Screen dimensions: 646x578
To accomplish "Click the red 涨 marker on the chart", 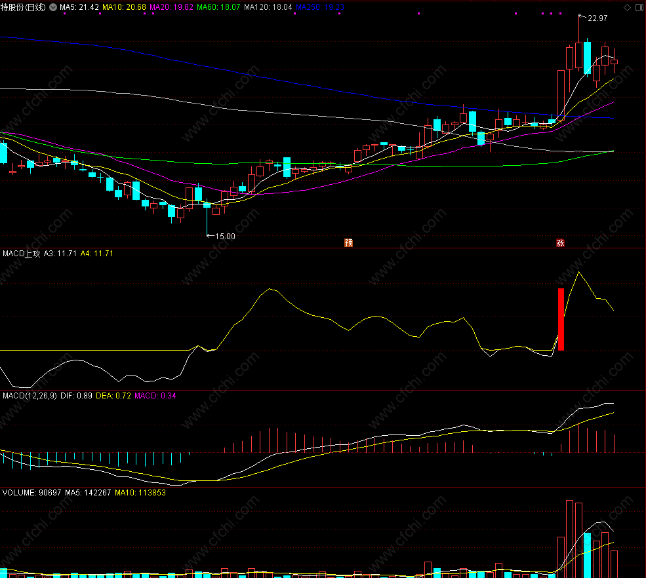I will tap(560, 242).
